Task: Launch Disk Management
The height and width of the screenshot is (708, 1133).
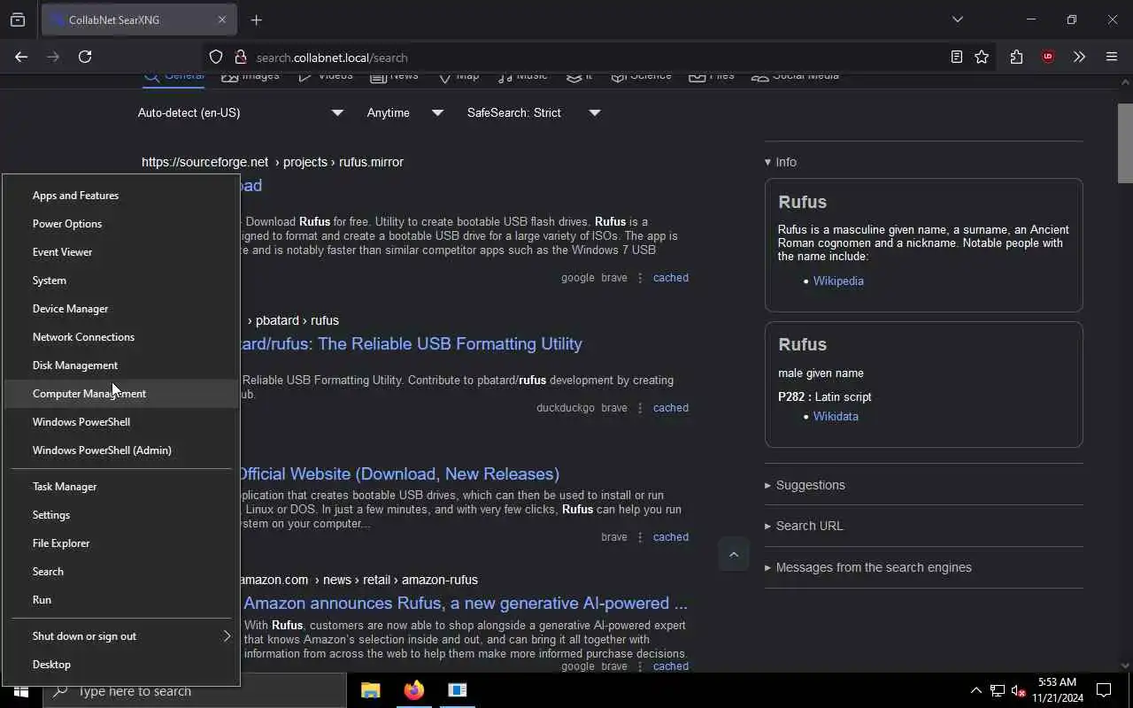Action: tap(122, 366)
